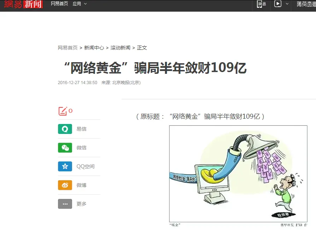Share to Weibo using orange 微博 icon
The width and height of the screenshot is (316, 230).
click(x=65, y=185)
